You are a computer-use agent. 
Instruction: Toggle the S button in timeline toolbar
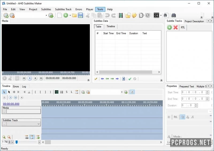(67, 92)
